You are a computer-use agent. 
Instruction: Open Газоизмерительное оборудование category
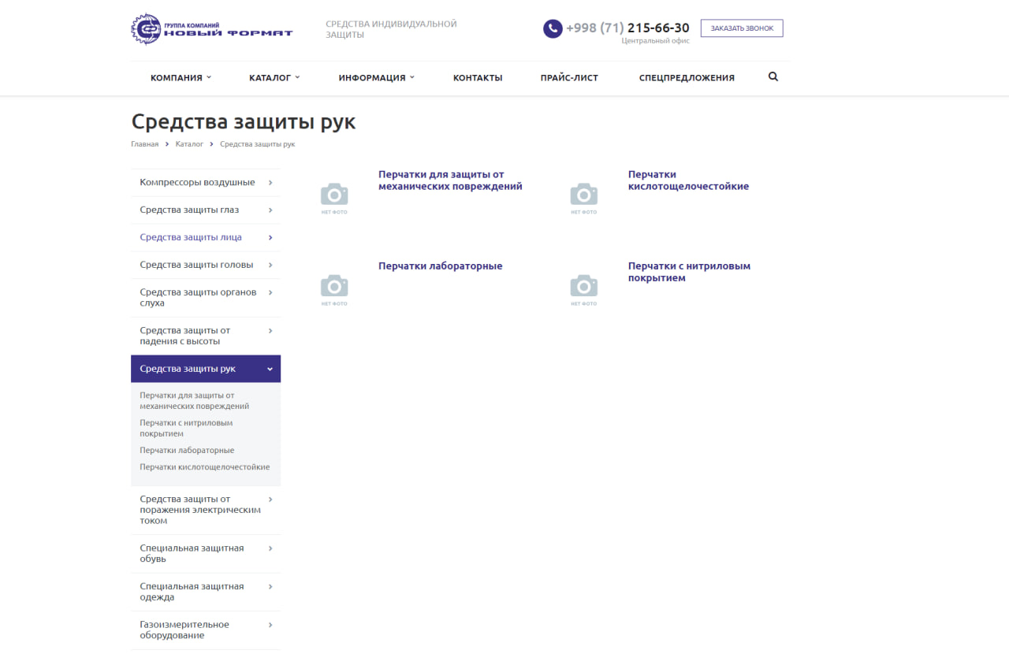pyautogui.click(x=206, y=630)
